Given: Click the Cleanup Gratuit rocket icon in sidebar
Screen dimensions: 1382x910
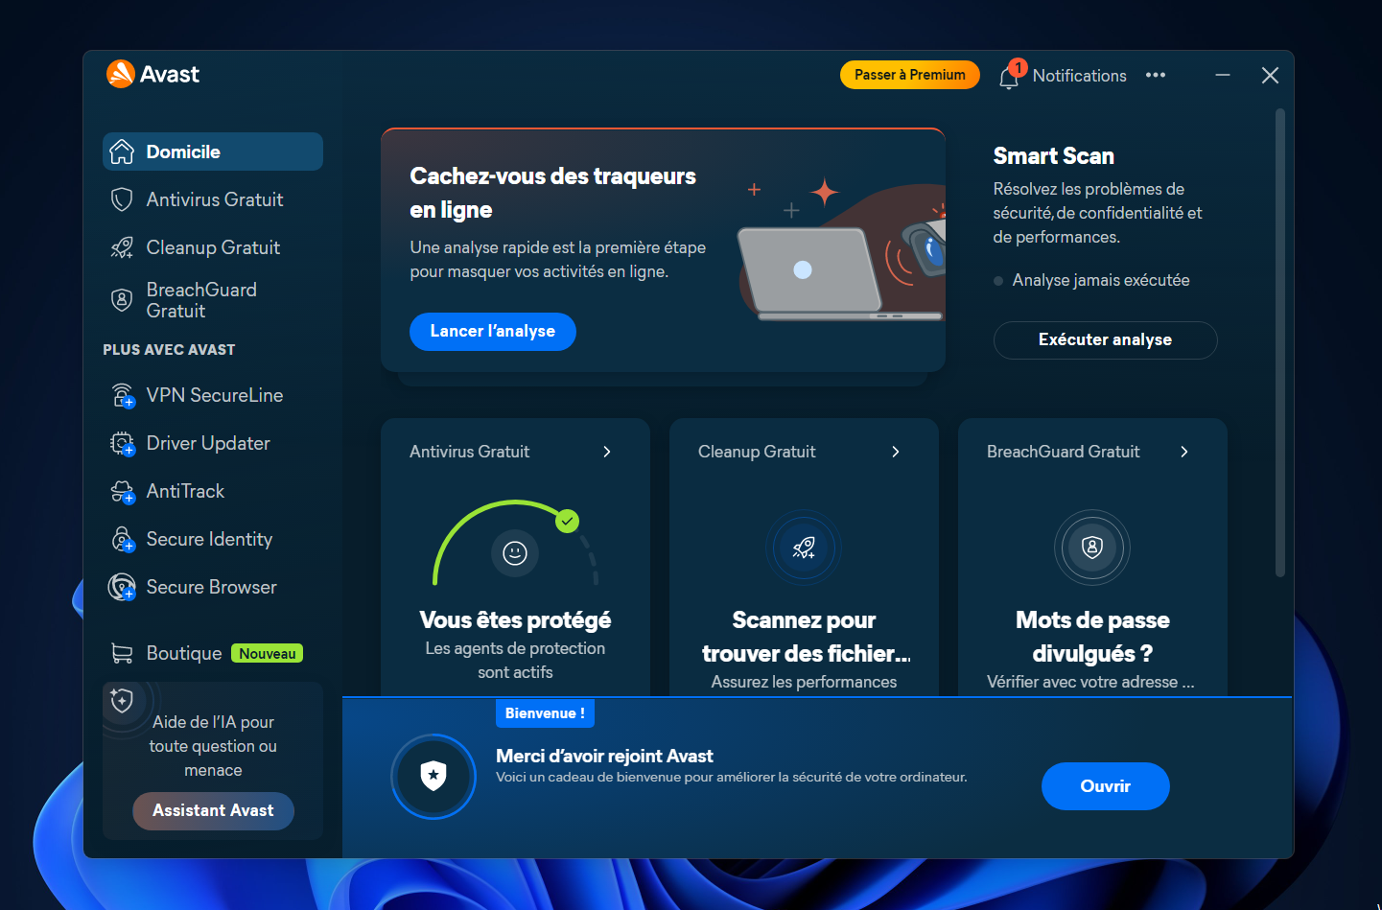Looking at the screenshot, I should point(122,247).
